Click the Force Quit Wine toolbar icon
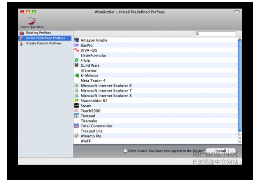260x182 pixels. pyautogui.click(x=32, y=21)
